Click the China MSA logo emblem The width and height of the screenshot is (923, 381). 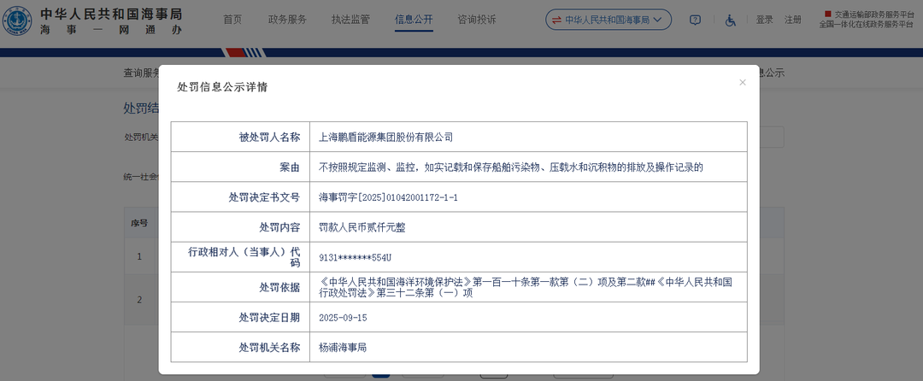coord(20,21)
